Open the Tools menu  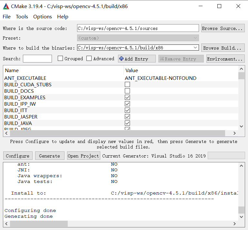pos(22,16)
